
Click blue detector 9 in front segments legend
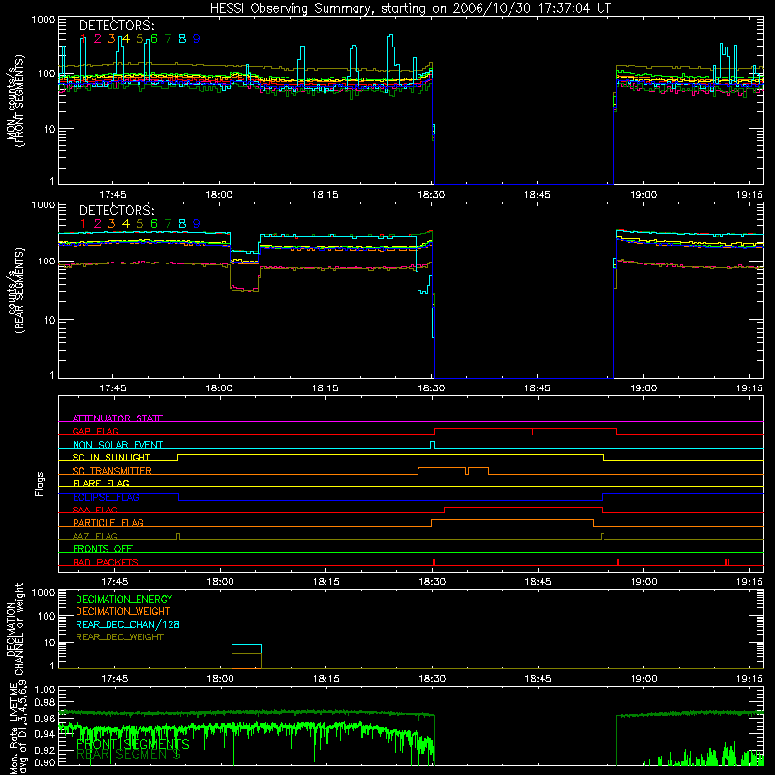pyautogui.click(x=197, y=39)
